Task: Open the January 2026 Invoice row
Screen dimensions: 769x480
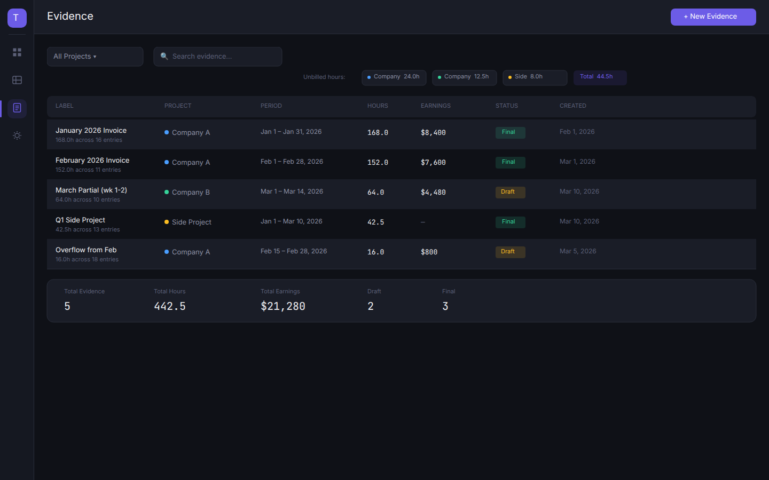Action: pyautogui.click(x=91, y=131)
